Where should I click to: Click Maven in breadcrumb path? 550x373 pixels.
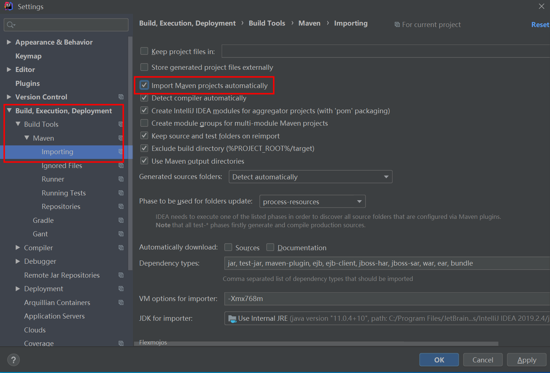309,23
